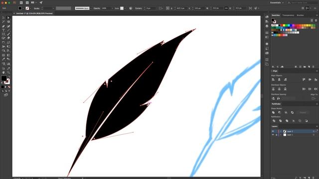The height and width of the screenshot is (179, 319).
Task: Select the Scale tool
Action: [x=8, y=43]
